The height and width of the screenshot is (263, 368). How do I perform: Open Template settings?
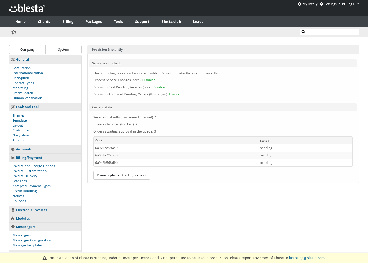point(19,120)
